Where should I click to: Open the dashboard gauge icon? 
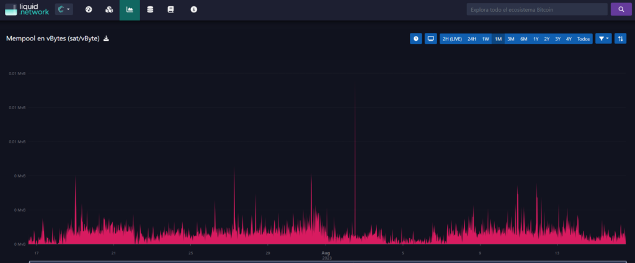pos(89,9)
